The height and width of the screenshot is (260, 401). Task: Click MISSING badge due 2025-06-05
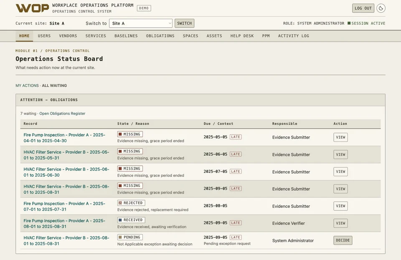click(x=130, y=152)
